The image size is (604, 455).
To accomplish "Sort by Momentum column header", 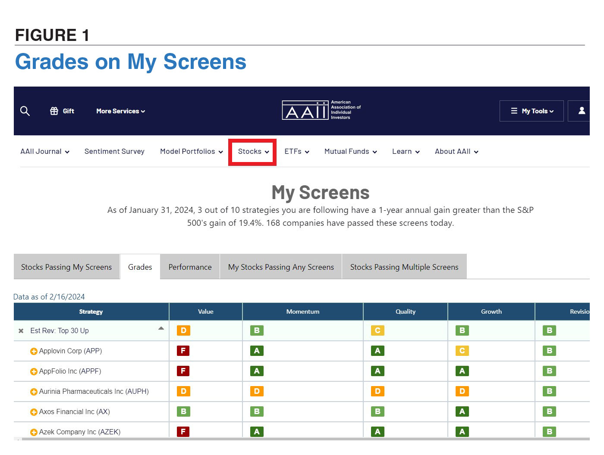I will tap(303, 312).
